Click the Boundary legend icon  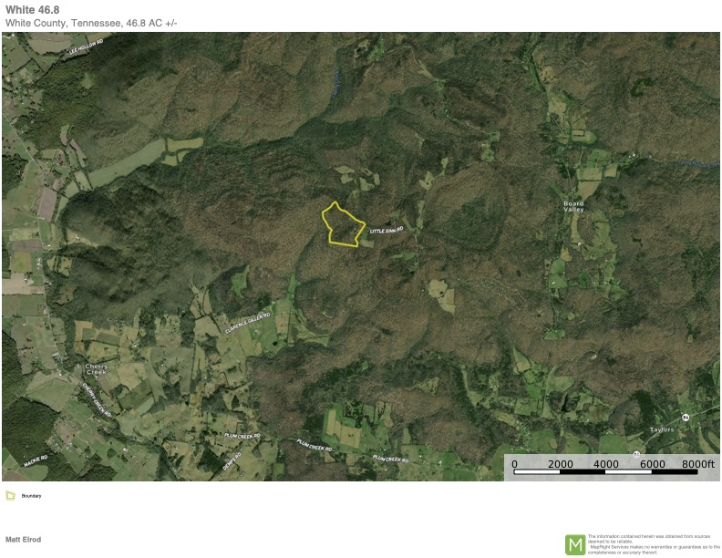click(10, 496)
